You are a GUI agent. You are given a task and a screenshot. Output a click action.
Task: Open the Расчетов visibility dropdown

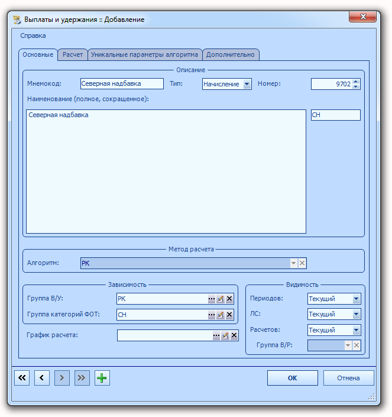(x=356, y=330)
